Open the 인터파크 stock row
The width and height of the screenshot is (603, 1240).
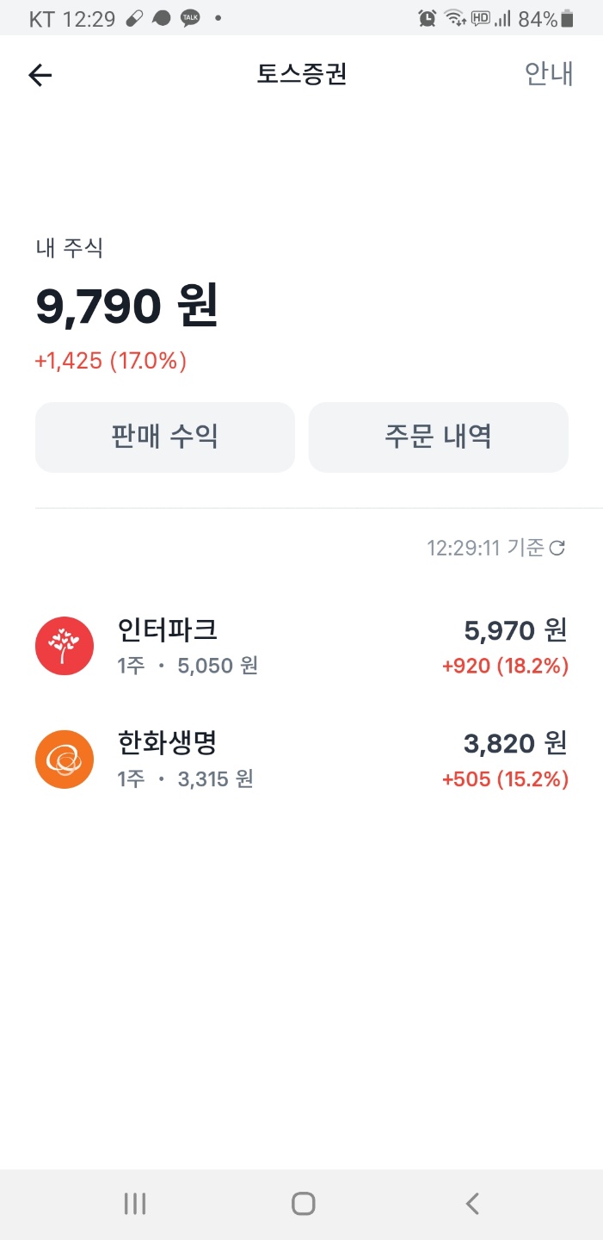click(x=301, y=645)
